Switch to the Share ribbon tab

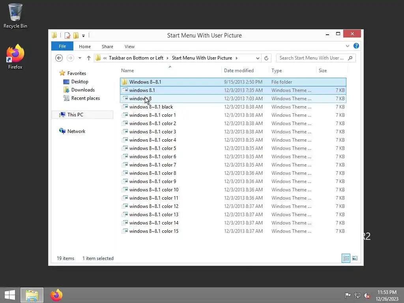[x=107, y=47]
